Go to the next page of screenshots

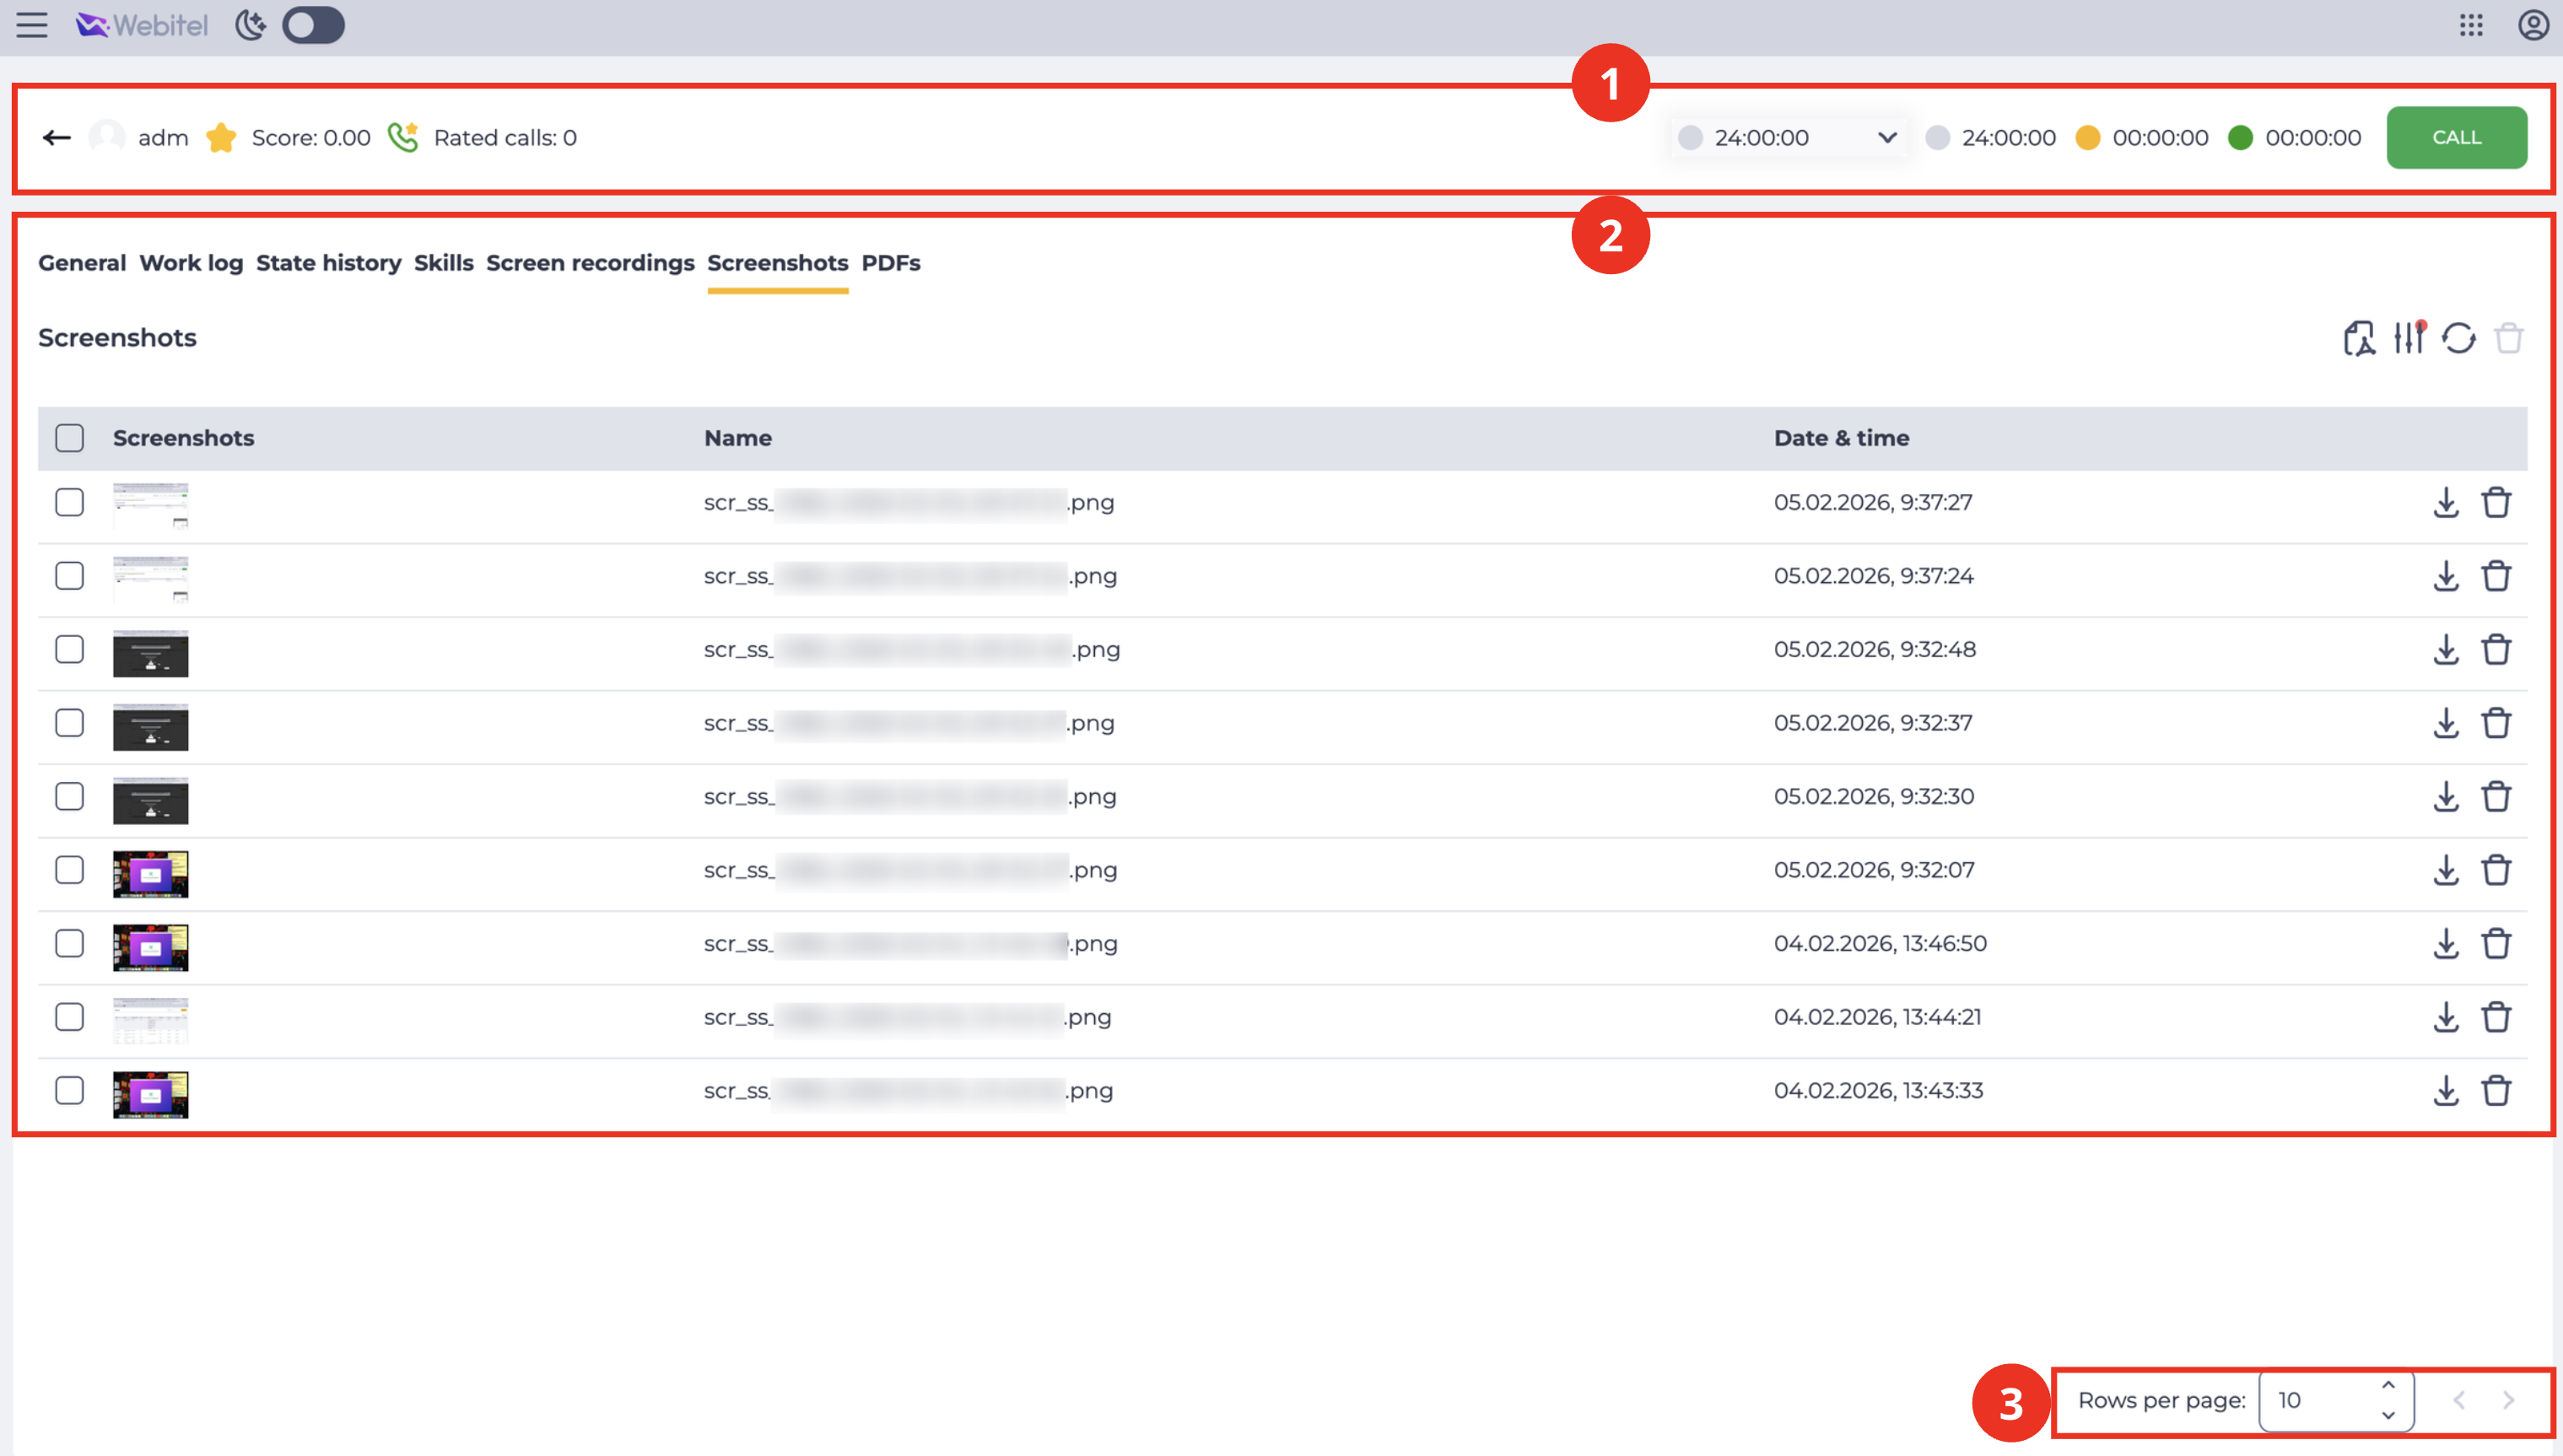pos(2508,1400)
